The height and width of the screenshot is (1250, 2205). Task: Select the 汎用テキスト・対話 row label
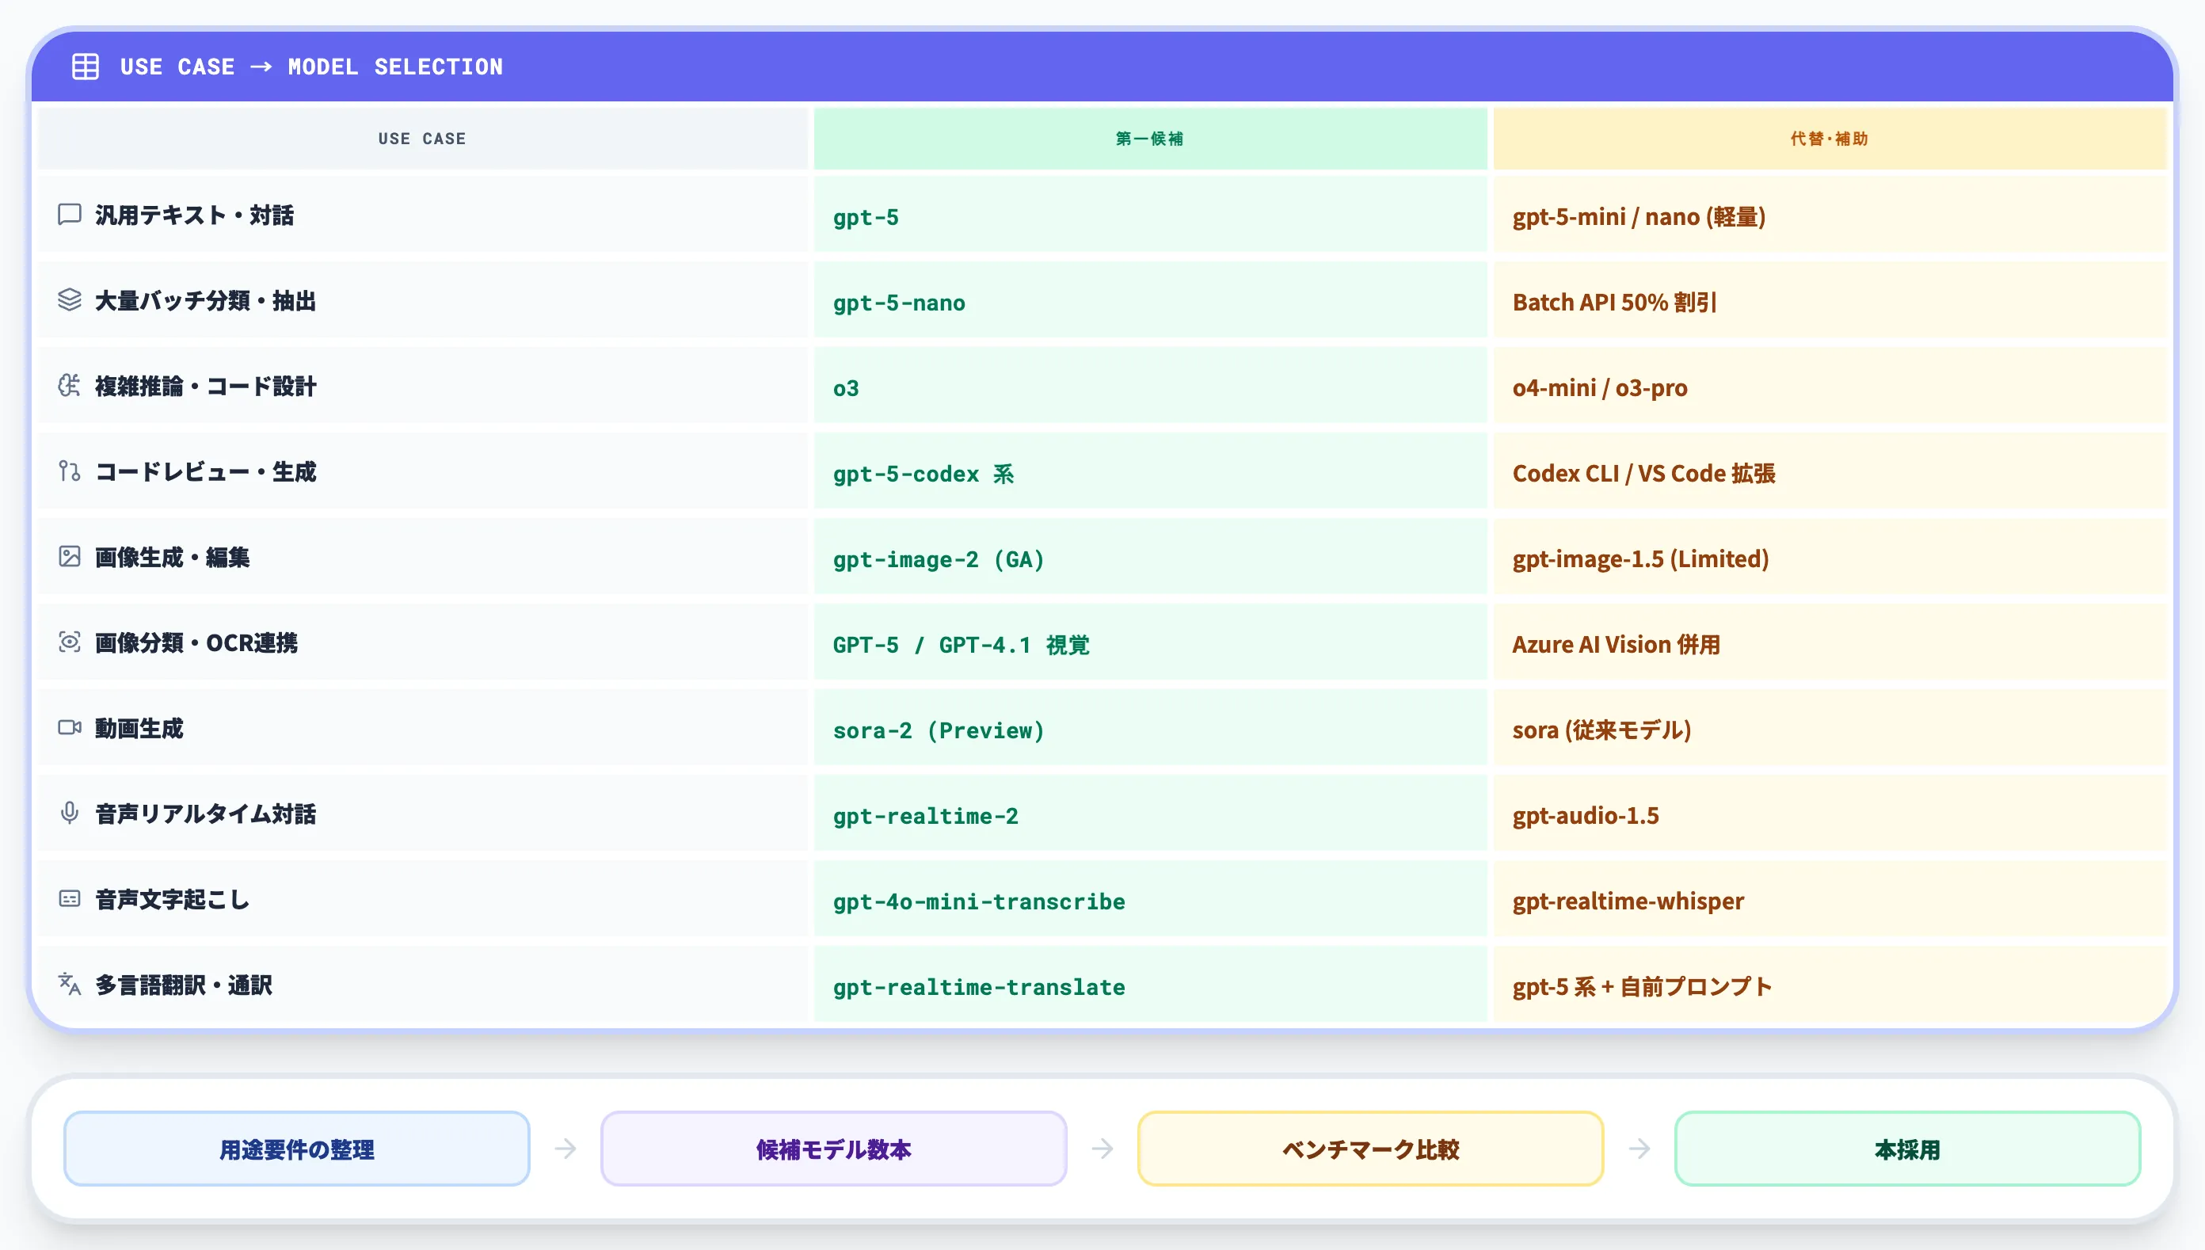195,215
